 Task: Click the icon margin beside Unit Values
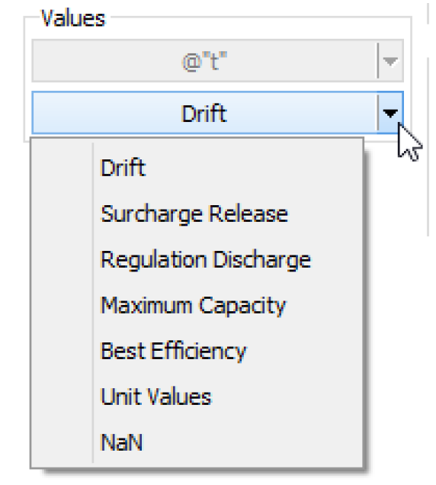62,397
